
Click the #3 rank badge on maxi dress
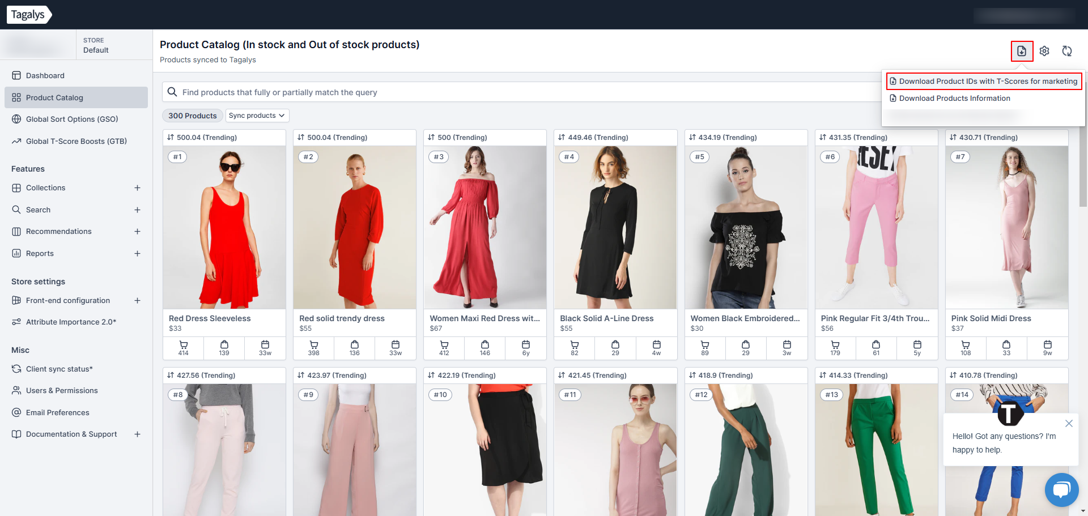pyautogui.click(x=439, y=157)
